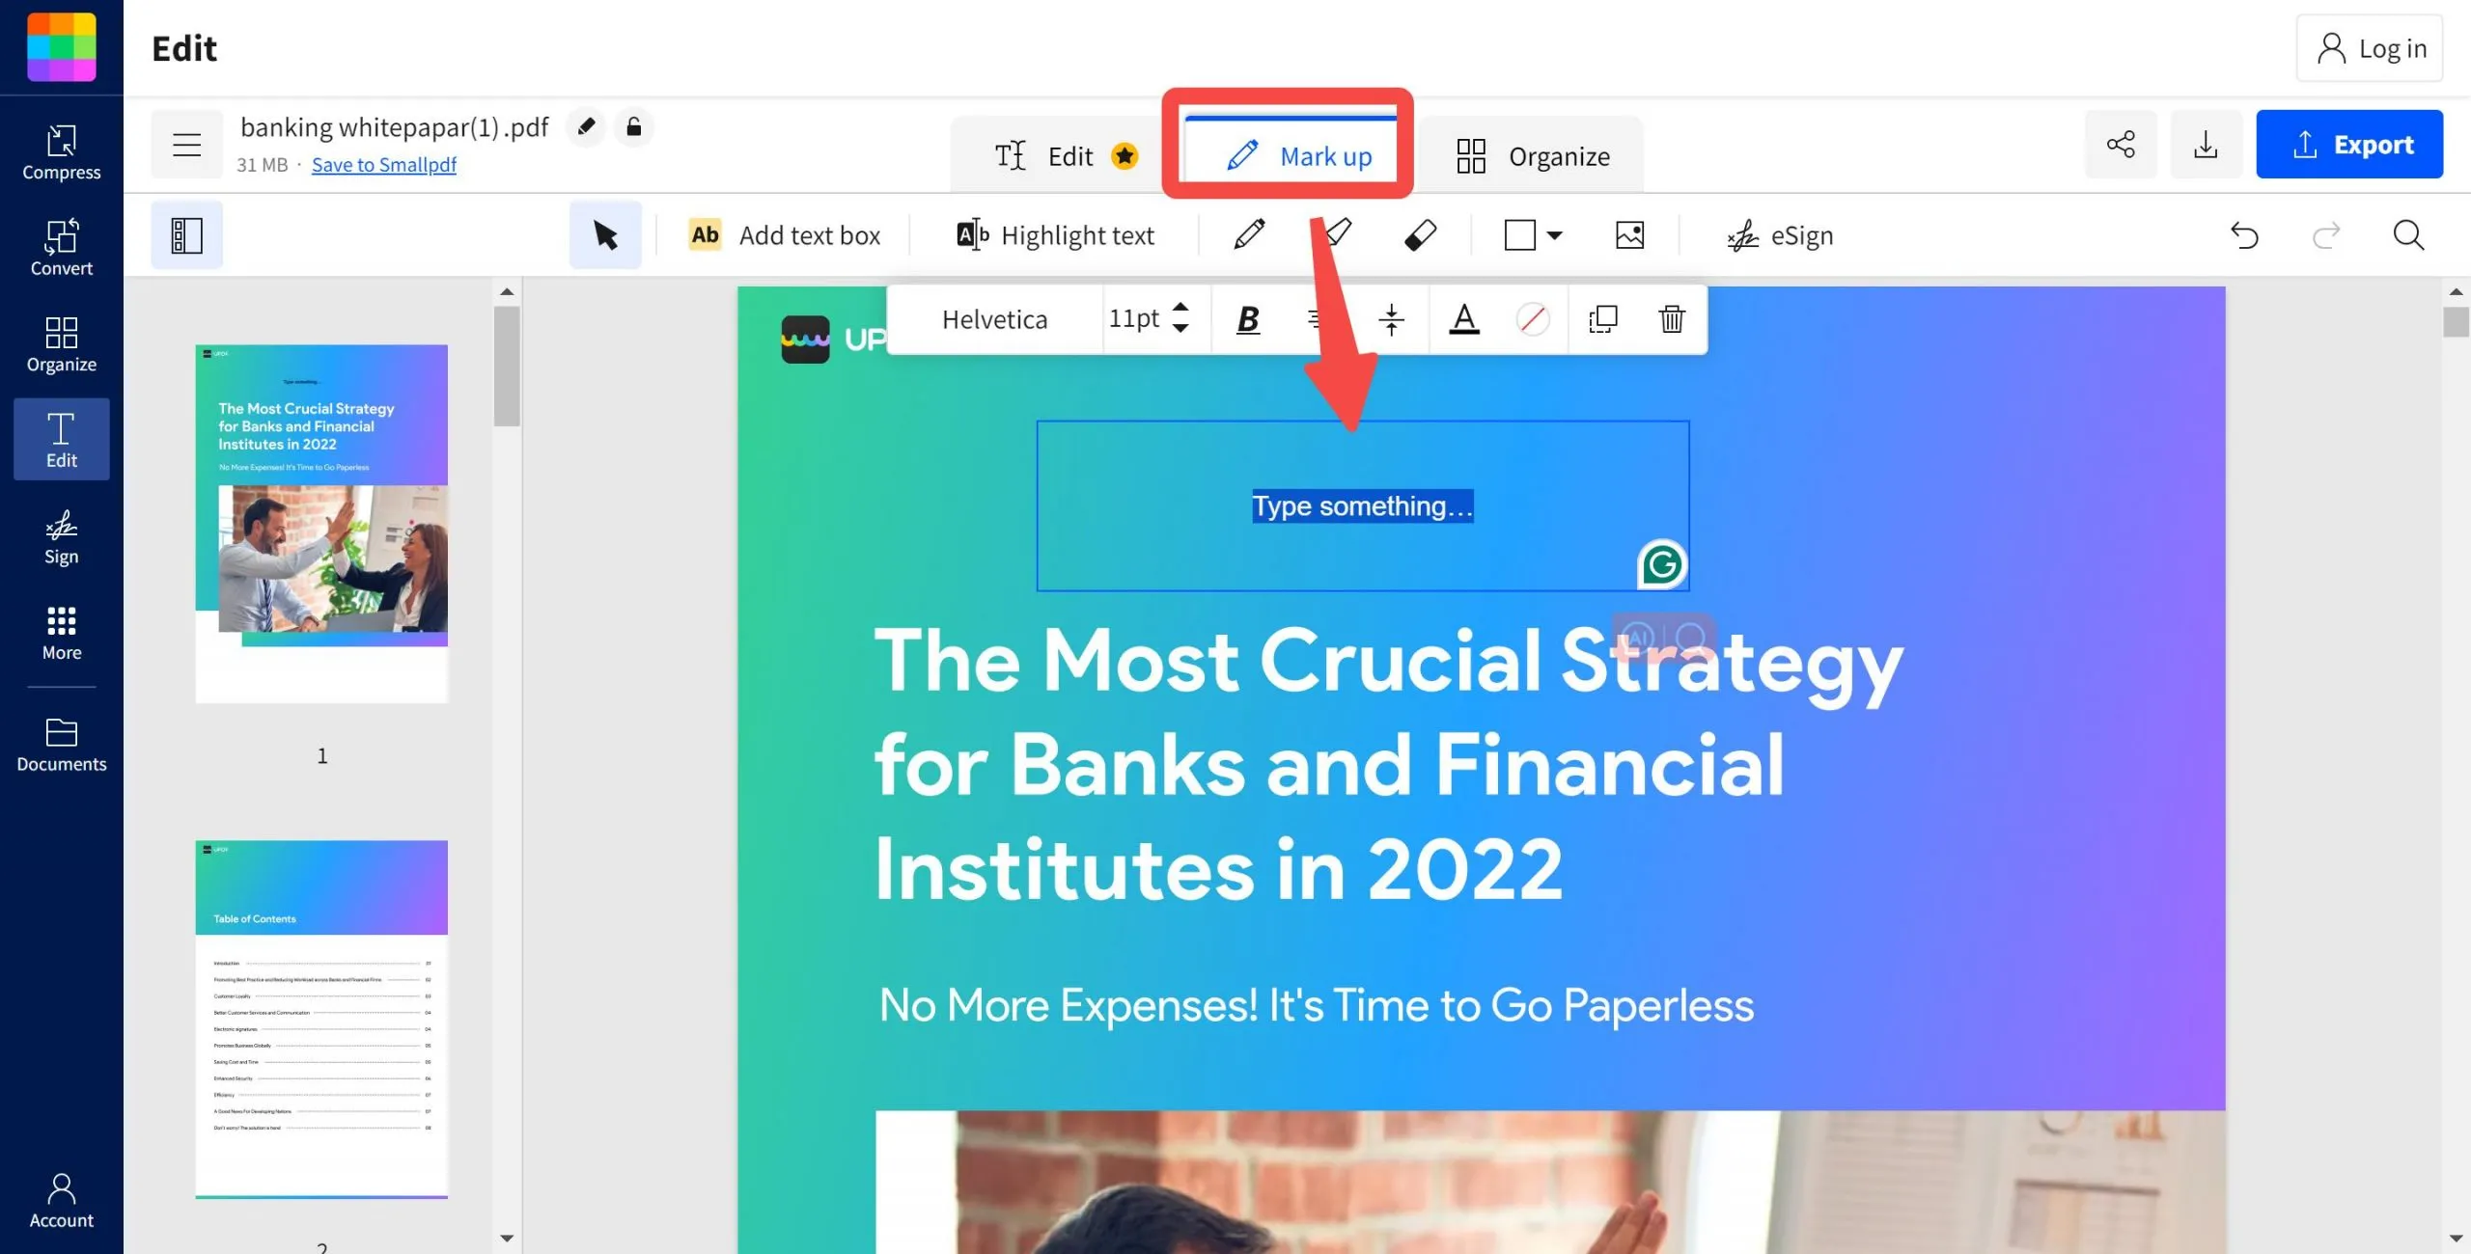Click the Highlight text tool

coord(1056,235)
